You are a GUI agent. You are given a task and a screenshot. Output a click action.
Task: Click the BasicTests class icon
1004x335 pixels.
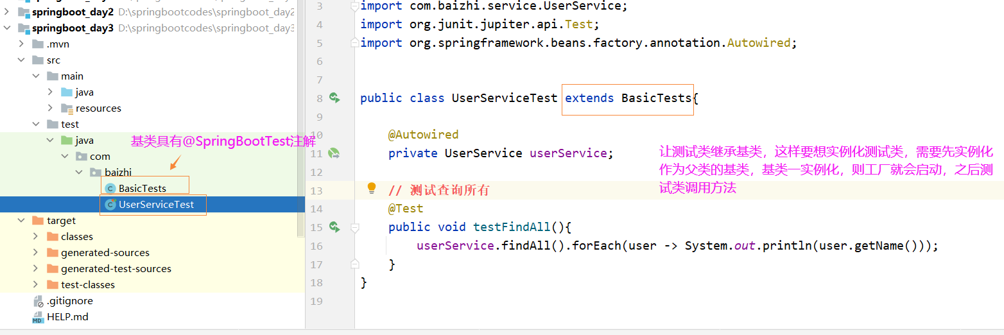[110, 188]
